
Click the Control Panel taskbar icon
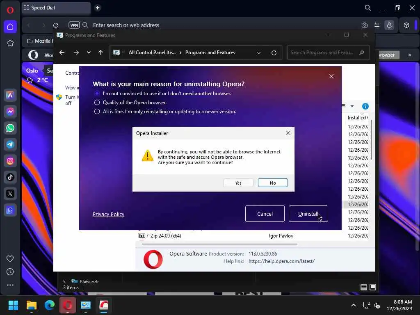click(86, 305)
